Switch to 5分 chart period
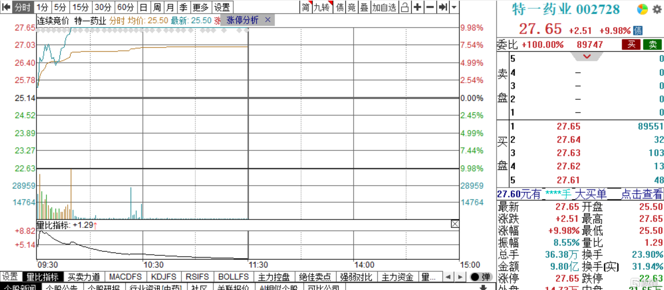This screenshot has height=290, width=664. click(x=60, y=7)
